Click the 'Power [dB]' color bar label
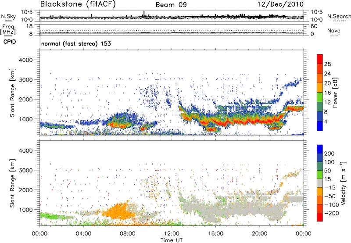This screenshot has width=351, height=243. 335,93
